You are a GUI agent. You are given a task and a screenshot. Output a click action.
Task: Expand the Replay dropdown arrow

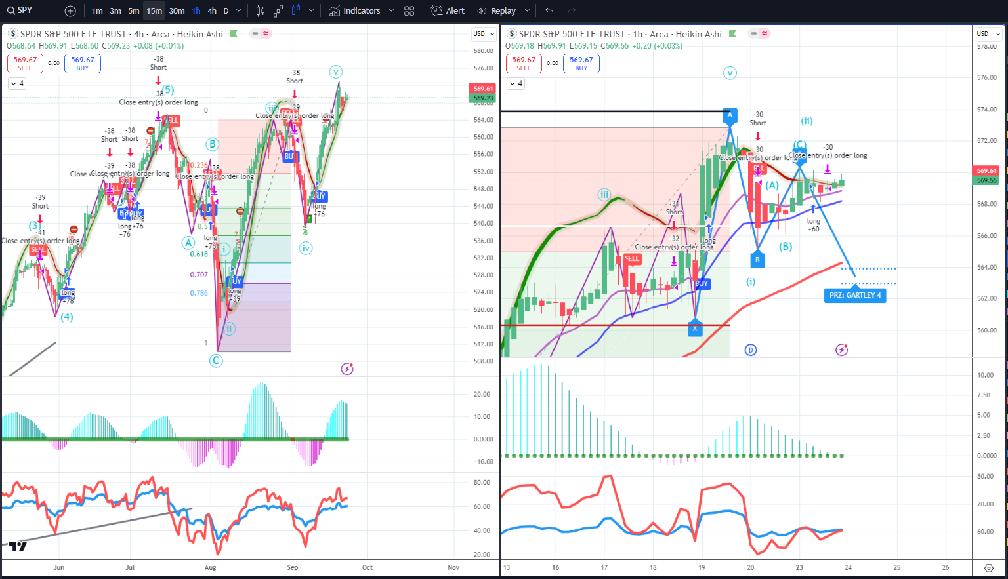[x=527, y=11]
